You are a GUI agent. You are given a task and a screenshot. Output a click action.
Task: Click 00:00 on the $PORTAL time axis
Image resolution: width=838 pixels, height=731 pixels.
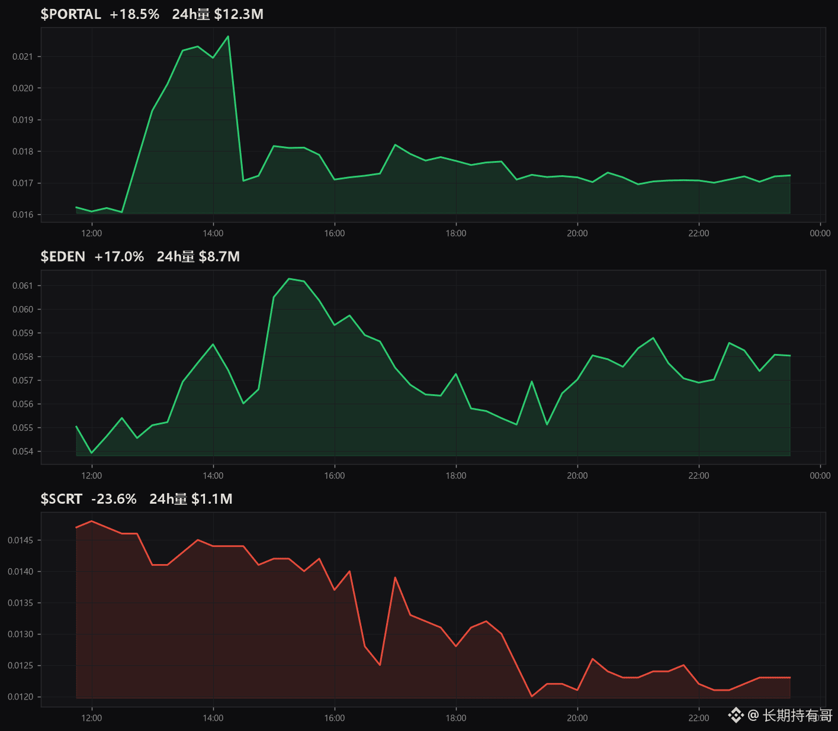[x=820, y=233]
